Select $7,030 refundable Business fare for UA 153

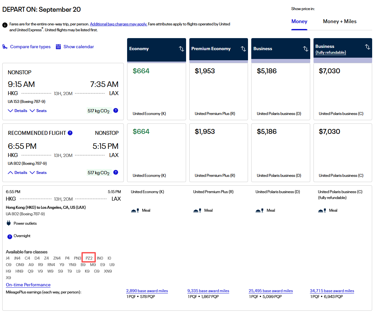pyautogui.click(x=343, y=92)
